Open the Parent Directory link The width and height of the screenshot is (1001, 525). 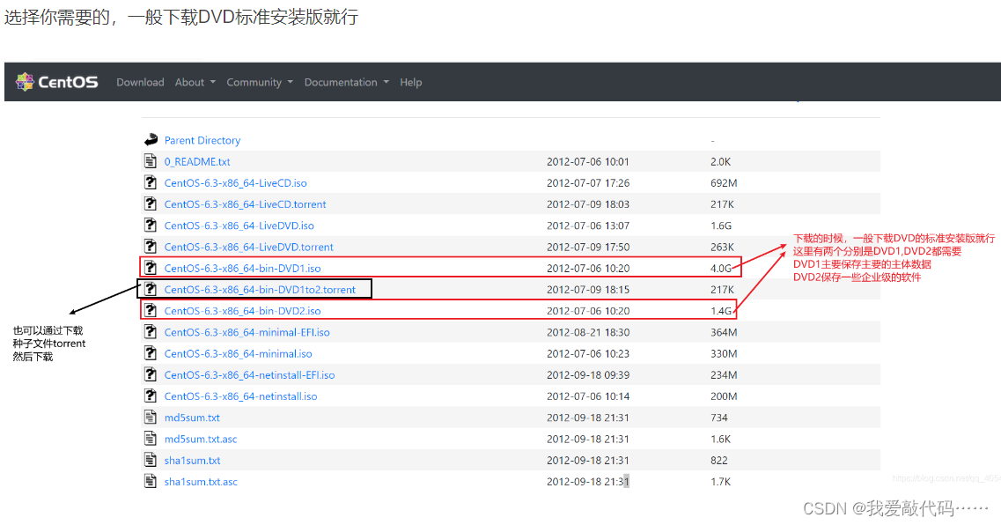pos(202,140)
